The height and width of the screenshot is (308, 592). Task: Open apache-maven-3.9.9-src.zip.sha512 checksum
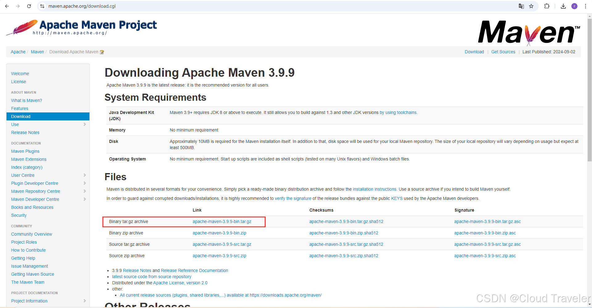click(344, 256)
